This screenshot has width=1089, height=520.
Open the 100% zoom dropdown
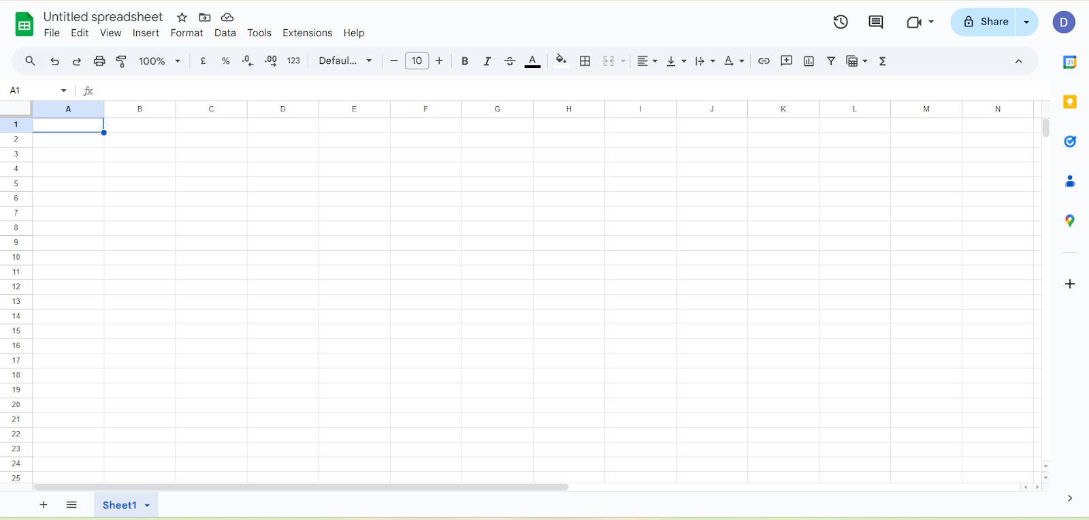point(160,61)
